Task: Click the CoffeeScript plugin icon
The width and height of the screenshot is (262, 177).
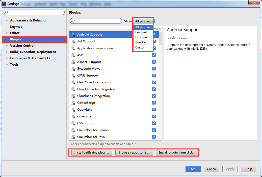Action: [x=73, y=103]
